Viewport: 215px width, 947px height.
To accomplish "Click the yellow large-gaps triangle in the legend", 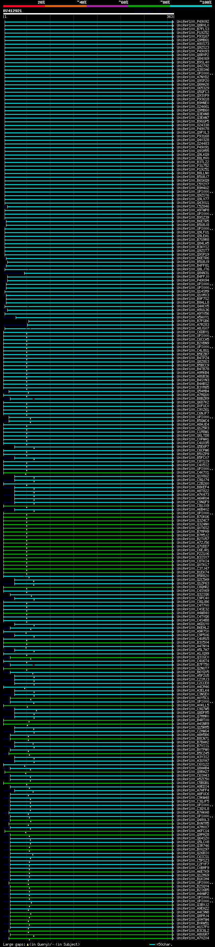I will (28, 944).
